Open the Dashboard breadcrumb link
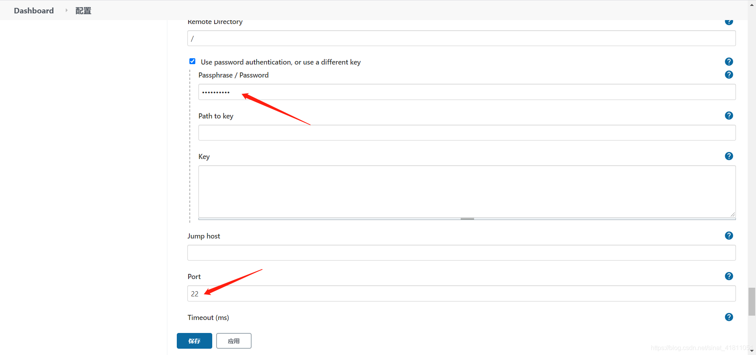 coord(33,11)
